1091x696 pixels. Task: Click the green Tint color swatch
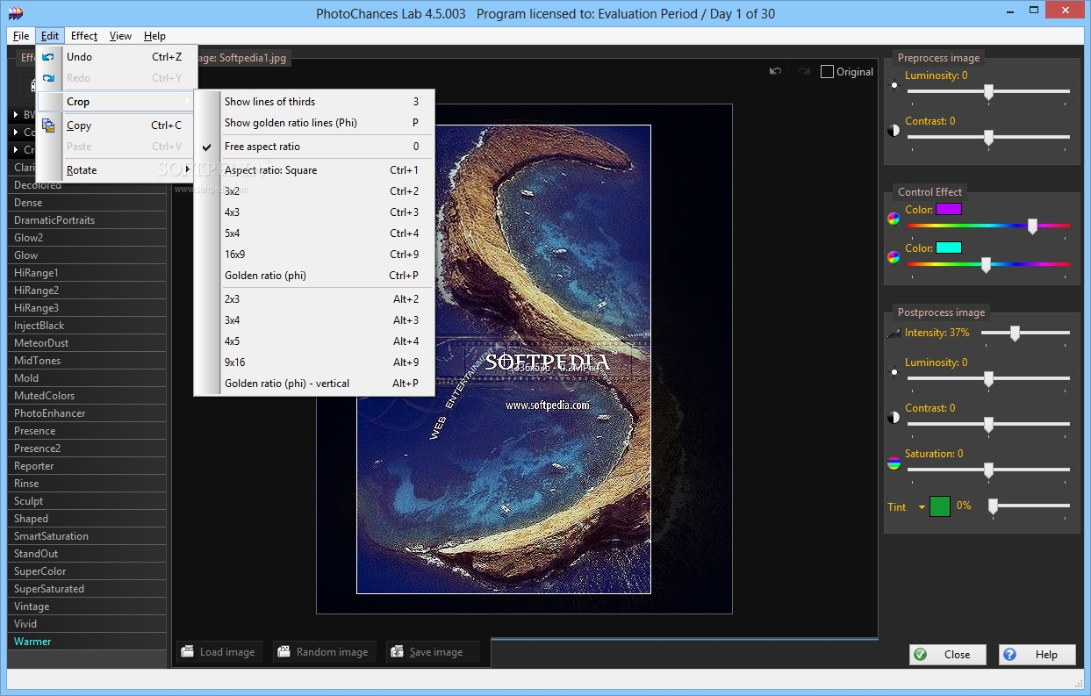coord(940,506)
